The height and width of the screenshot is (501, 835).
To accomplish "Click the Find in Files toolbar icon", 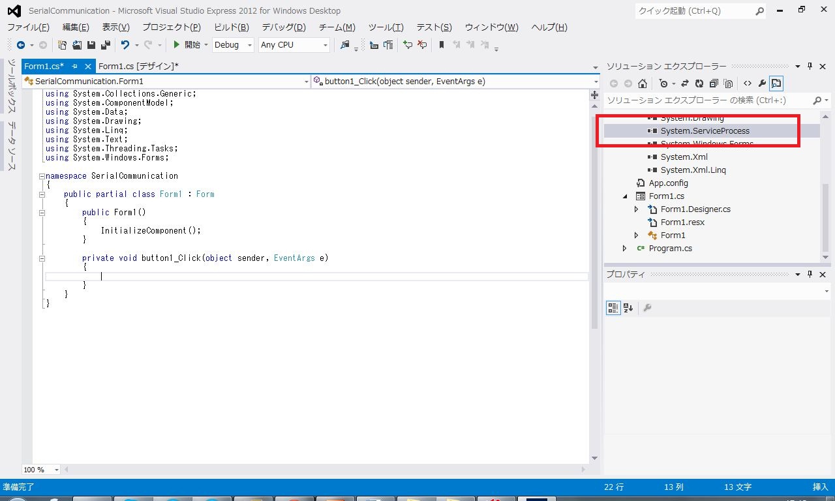I will pyautogui.click(x=345, y=45).
